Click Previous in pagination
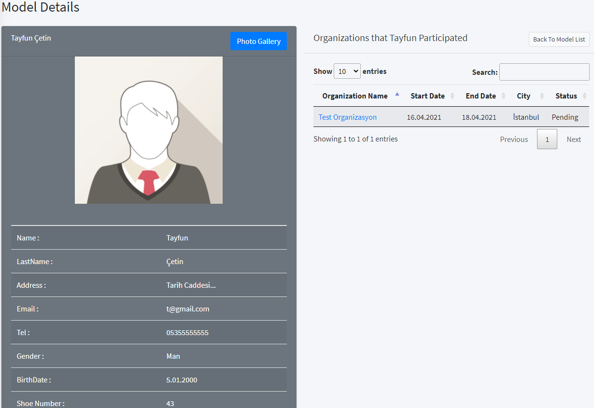This screenshot has width=594, height=408. 514,139
